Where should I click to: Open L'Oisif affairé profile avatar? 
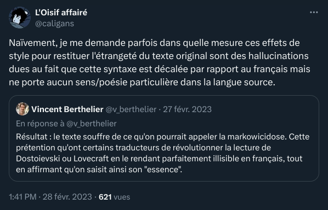pyautogui.click(x=20, y=17)
